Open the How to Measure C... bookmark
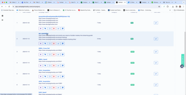This screenshot has height=95, width=186. point(54,10)
